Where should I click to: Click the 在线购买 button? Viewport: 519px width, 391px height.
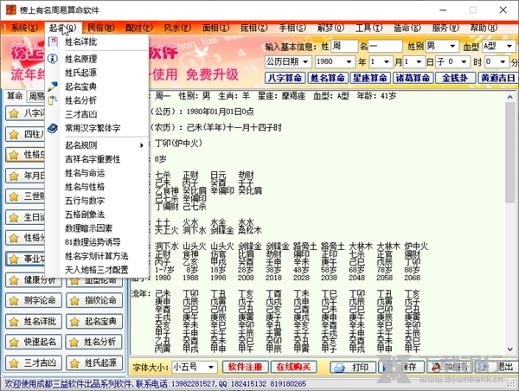coord(293,367)
